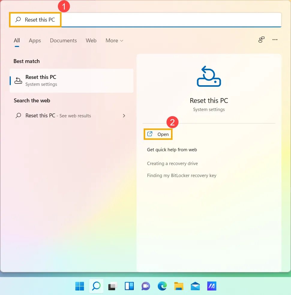Screen dimensions: 291x295
Task: Click the search feedback account icon
Action: (261, 39)
